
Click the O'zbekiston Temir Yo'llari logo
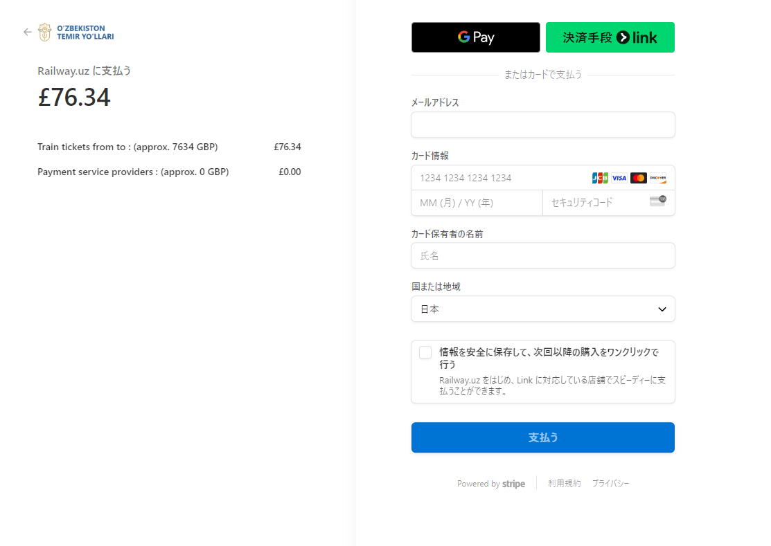76,33
